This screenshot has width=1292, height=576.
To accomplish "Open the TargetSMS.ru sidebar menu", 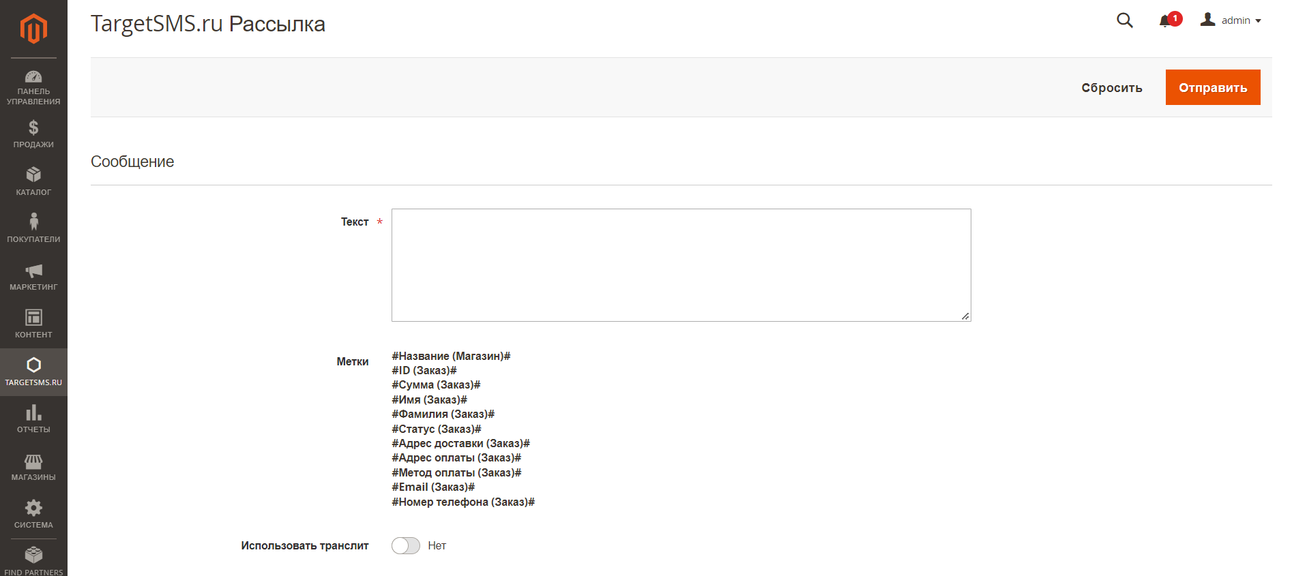I will click(x=33, y=372).
